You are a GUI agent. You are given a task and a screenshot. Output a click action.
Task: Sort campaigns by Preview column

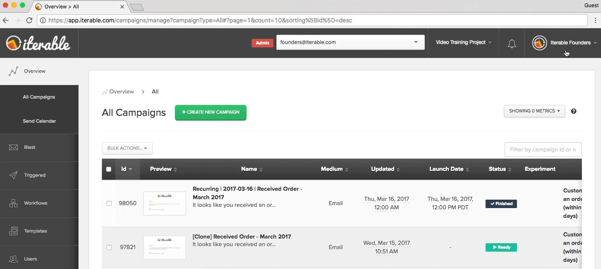click(x=163, y=169)
